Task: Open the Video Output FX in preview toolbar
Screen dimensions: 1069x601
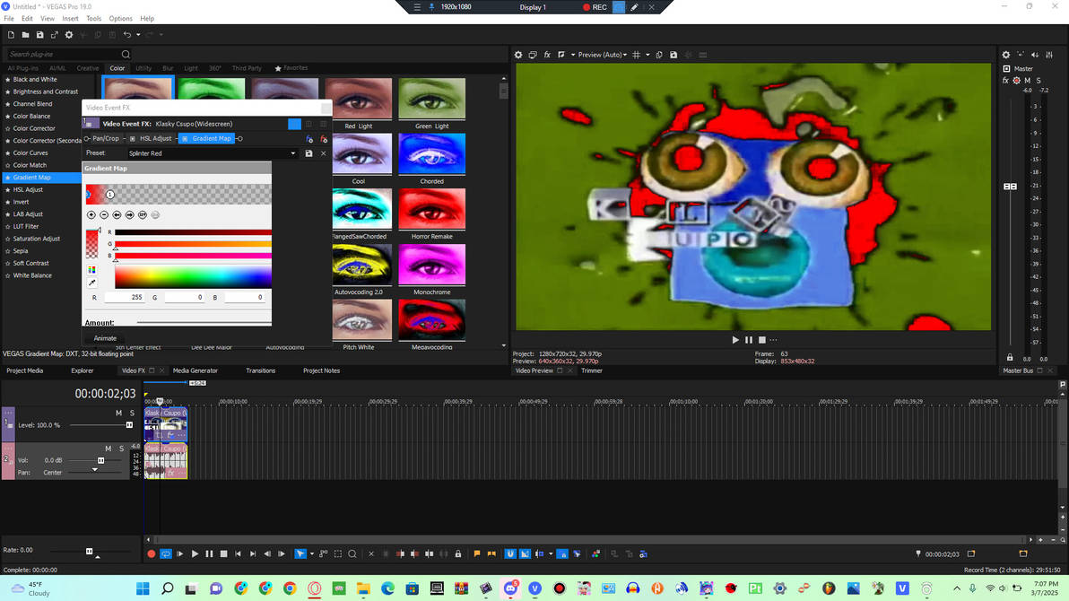Action: 547,55
